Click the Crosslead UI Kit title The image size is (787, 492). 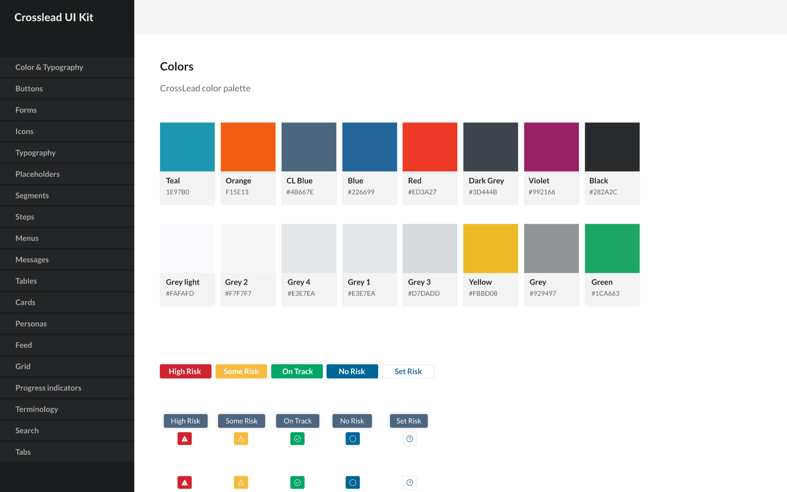tap(54, 17)
